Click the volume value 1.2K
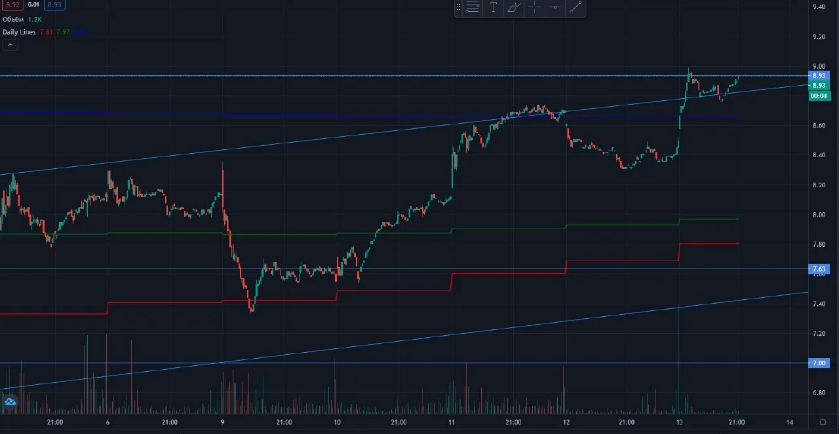839x434 pixels. pos(34,19)
